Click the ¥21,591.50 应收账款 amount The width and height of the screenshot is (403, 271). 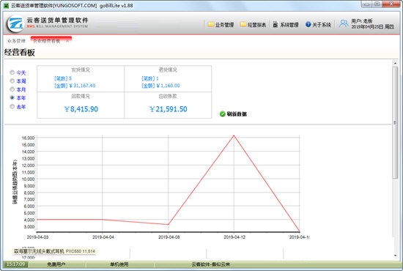point(169,109)
